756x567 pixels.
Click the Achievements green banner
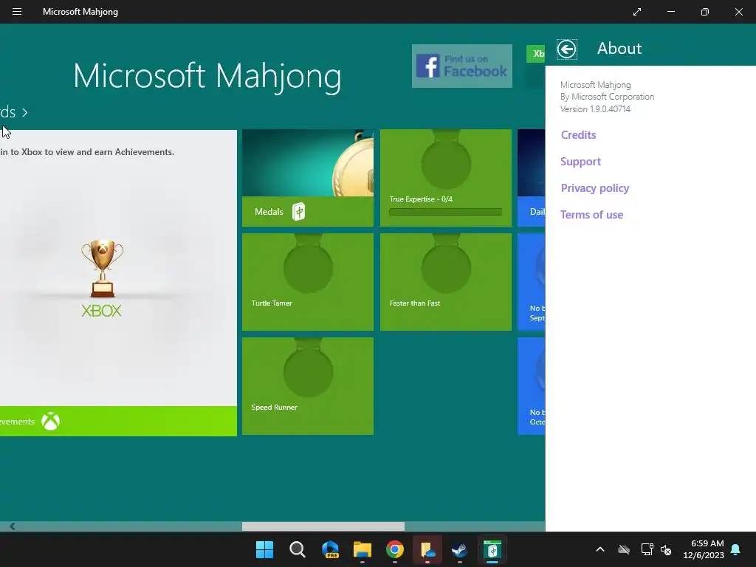(118, 422)
